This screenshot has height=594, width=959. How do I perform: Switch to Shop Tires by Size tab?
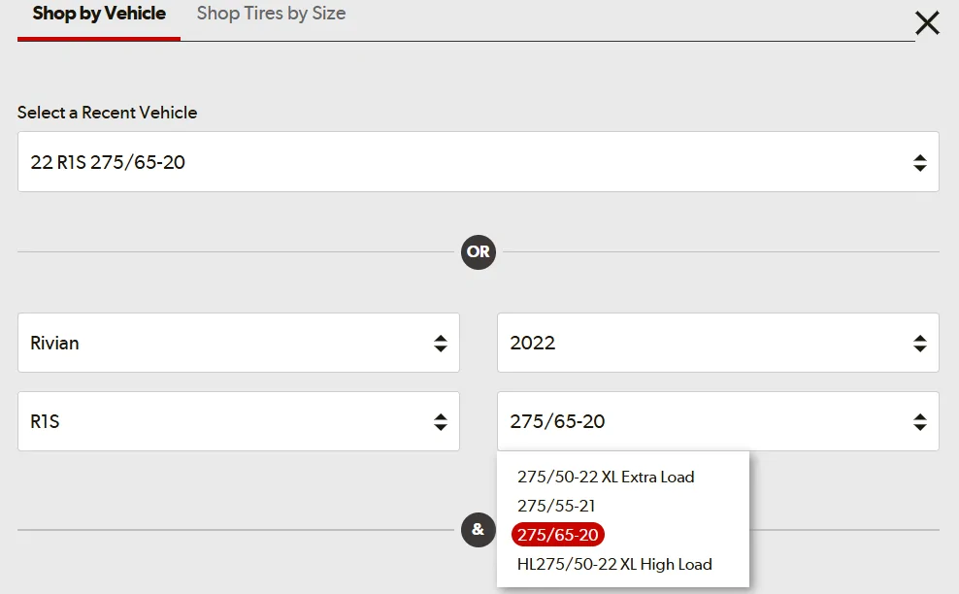click(271, 14)
